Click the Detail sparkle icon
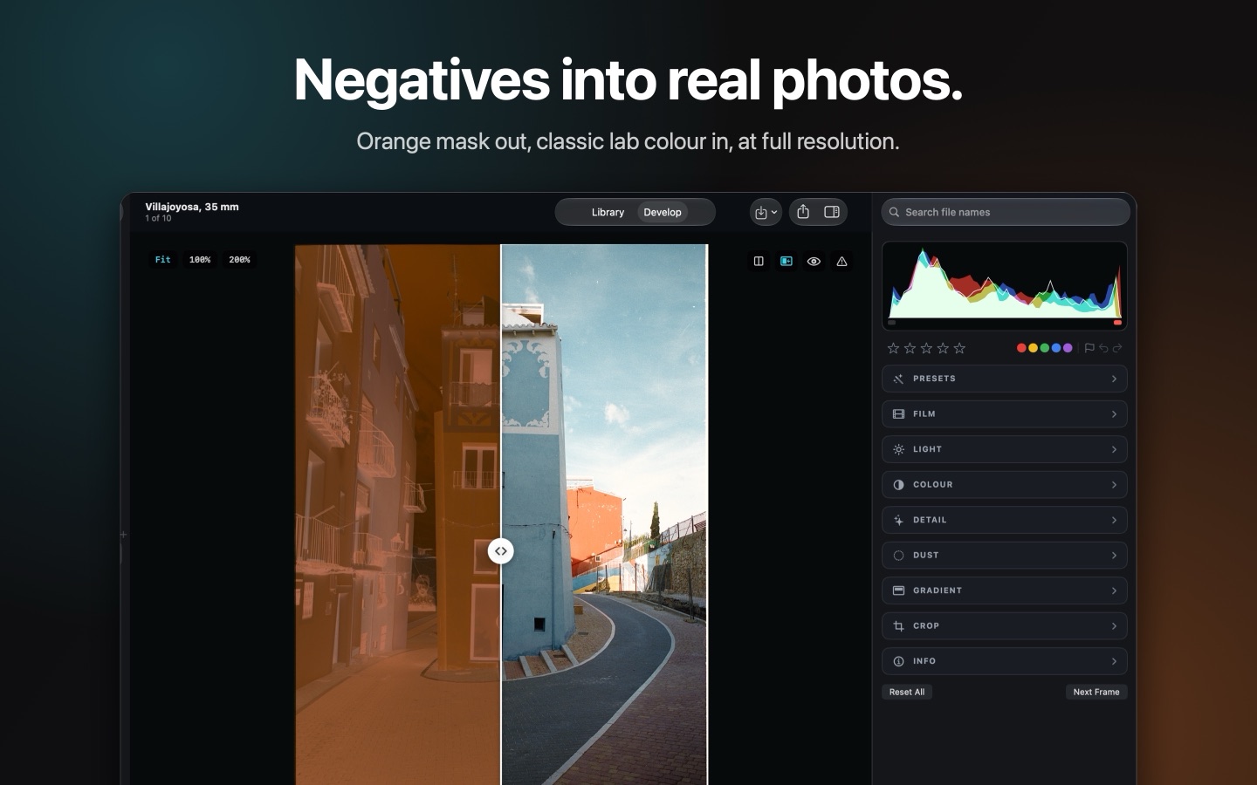The width and height of the screenshot is (1257, 785). (898, 520)
